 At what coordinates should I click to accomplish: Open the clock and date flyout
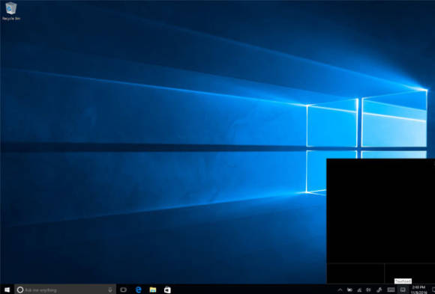pyautogui.click(x=418, y=290)
